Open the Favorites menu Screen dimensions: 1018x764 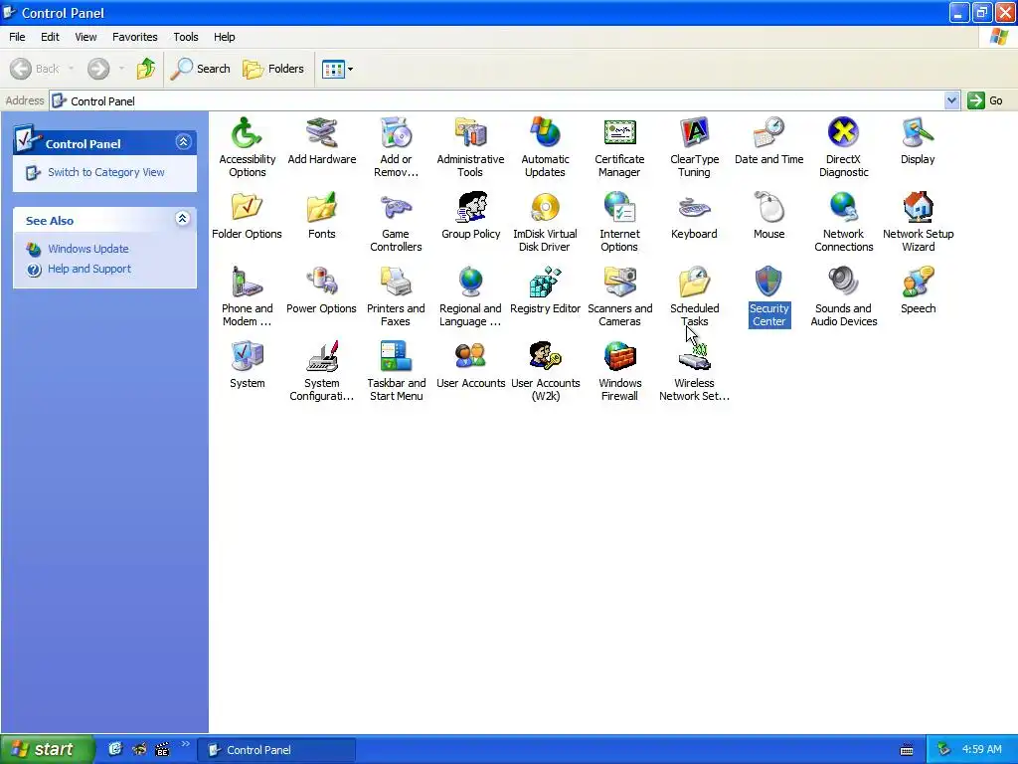point(134,37)
